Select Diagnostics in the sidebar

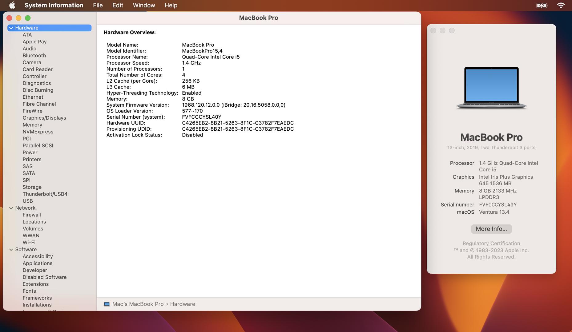click(37, 83)
